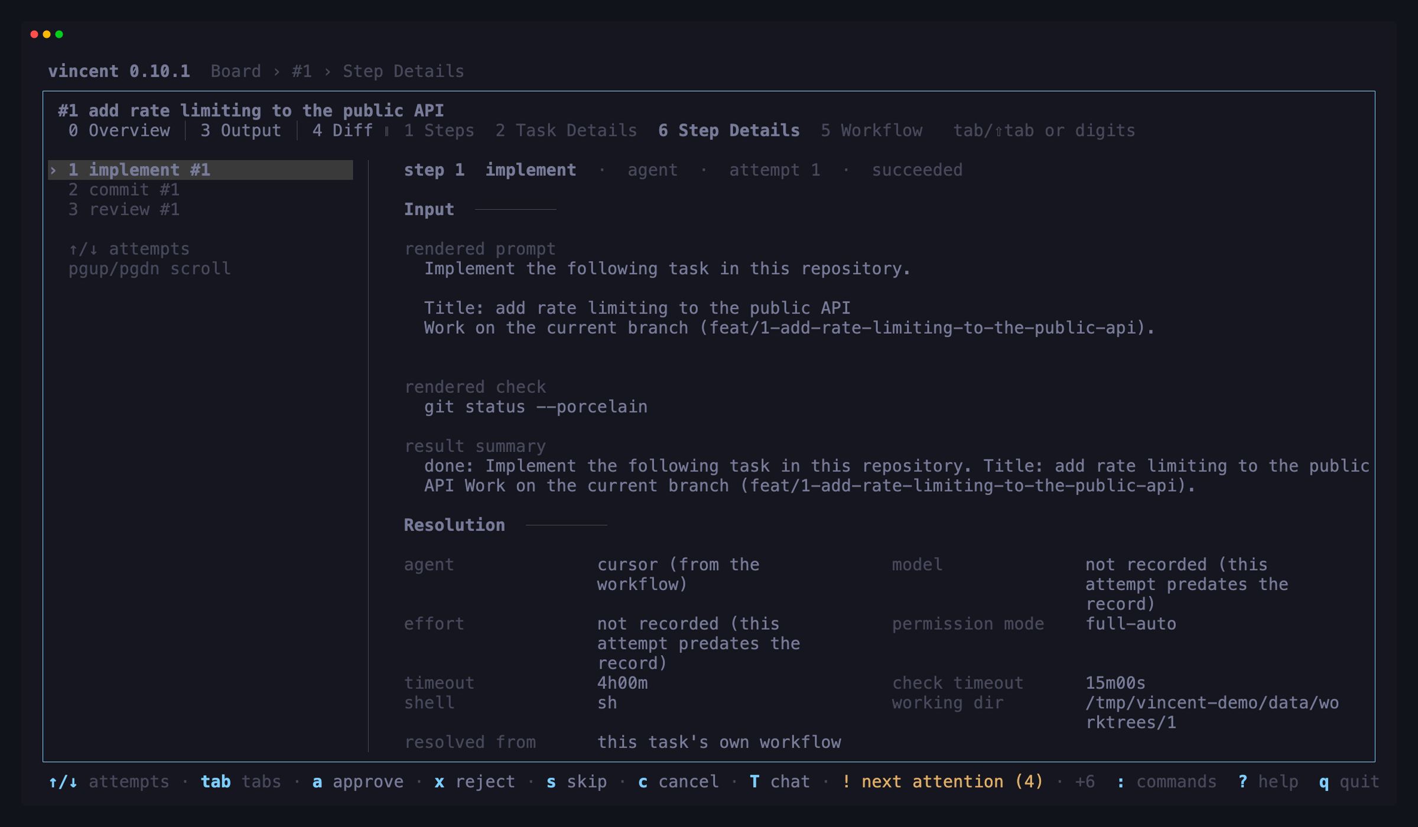Screen dimensions: 1418x827
Task: Open the 4 Diff tab
Action: click(x=343, y=131)
